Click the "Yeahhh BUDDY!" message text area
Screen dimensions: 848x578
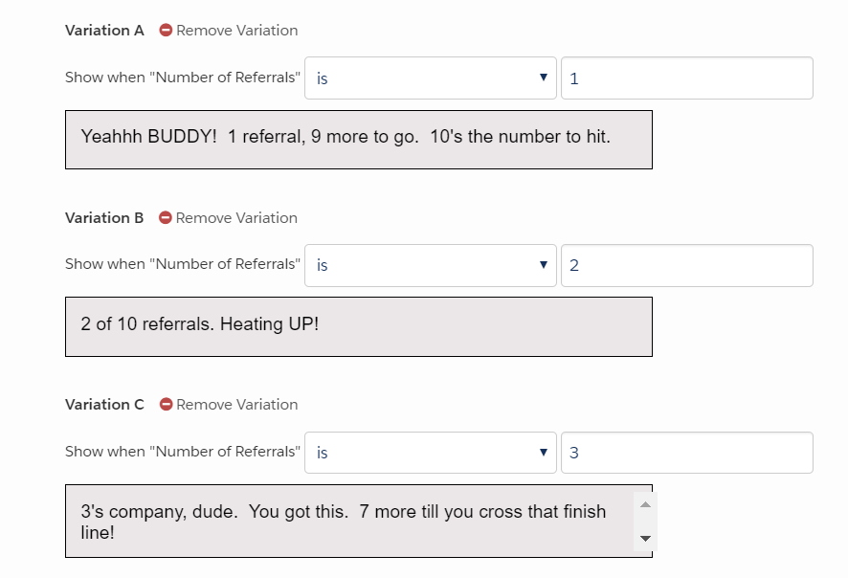click(x=357, y=139)
